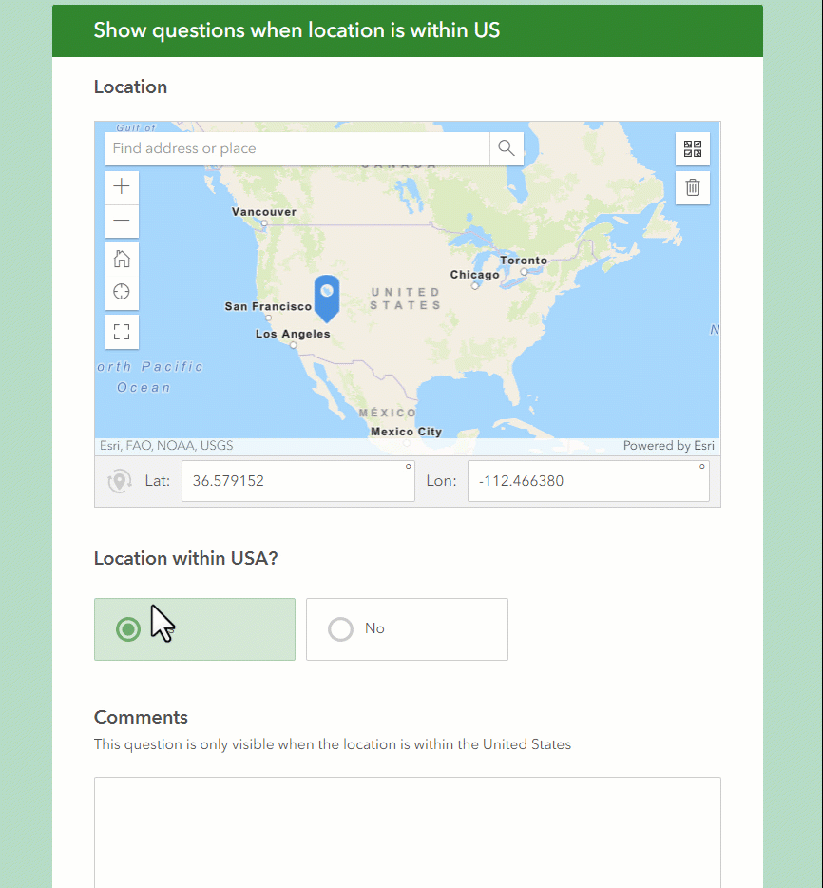Click inside the Lat coordinate field
The width and height of the screenshot is (823, 888).
(x=297, y=481)
